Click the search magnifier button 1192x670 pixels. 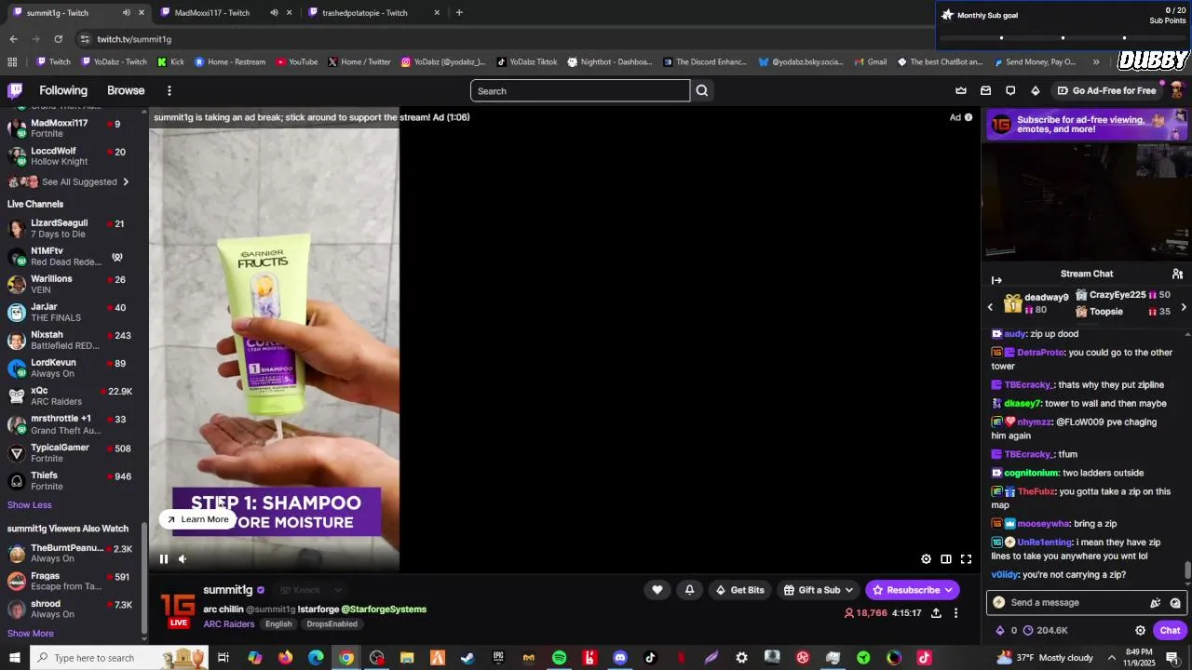tap(702, 90)
